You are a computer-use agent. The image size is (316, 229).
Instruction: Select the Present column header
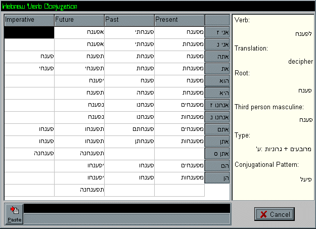(x=179, y=20)
